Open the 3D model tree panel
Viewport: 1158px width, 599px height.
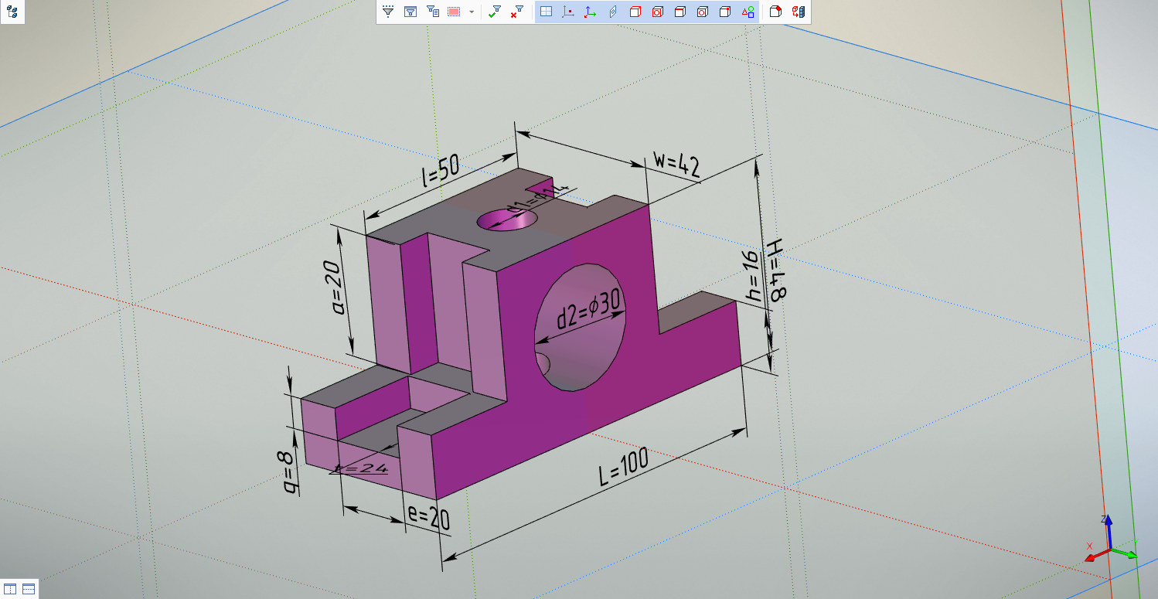click(12, 12)
